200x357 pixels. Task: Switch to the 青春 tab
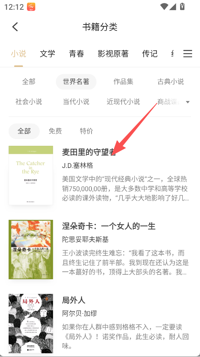coord(77,54)
